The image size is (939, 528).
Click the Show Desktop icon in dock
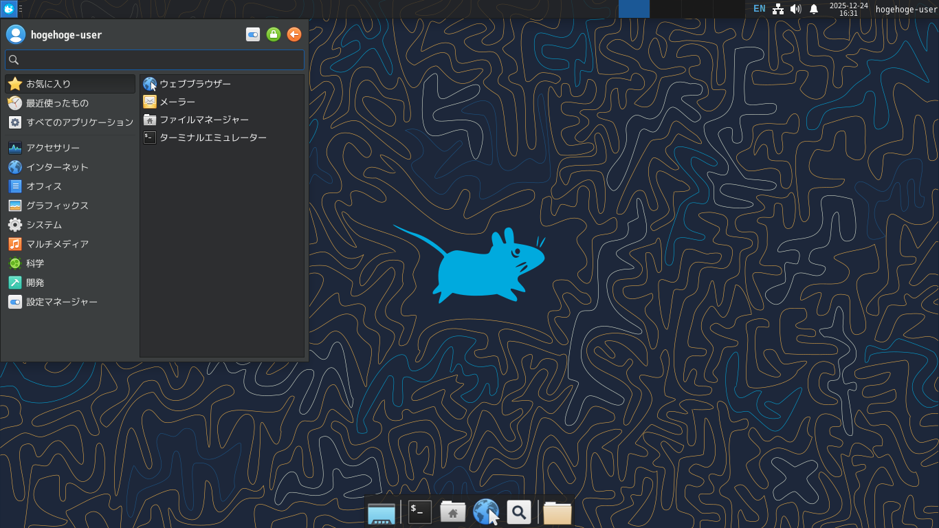[382, 512]
